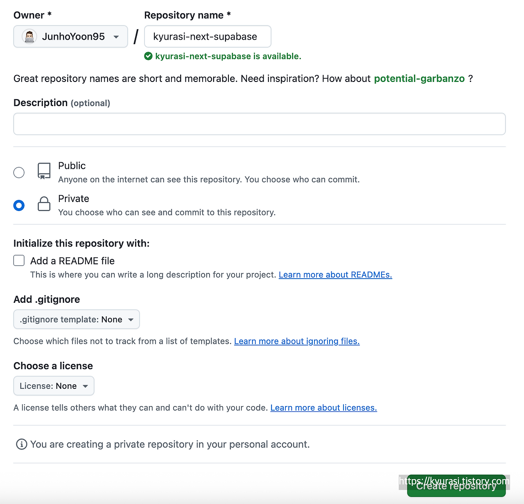
Task: Click the caret arrow in License dropdown
Action: click(86, 386)
